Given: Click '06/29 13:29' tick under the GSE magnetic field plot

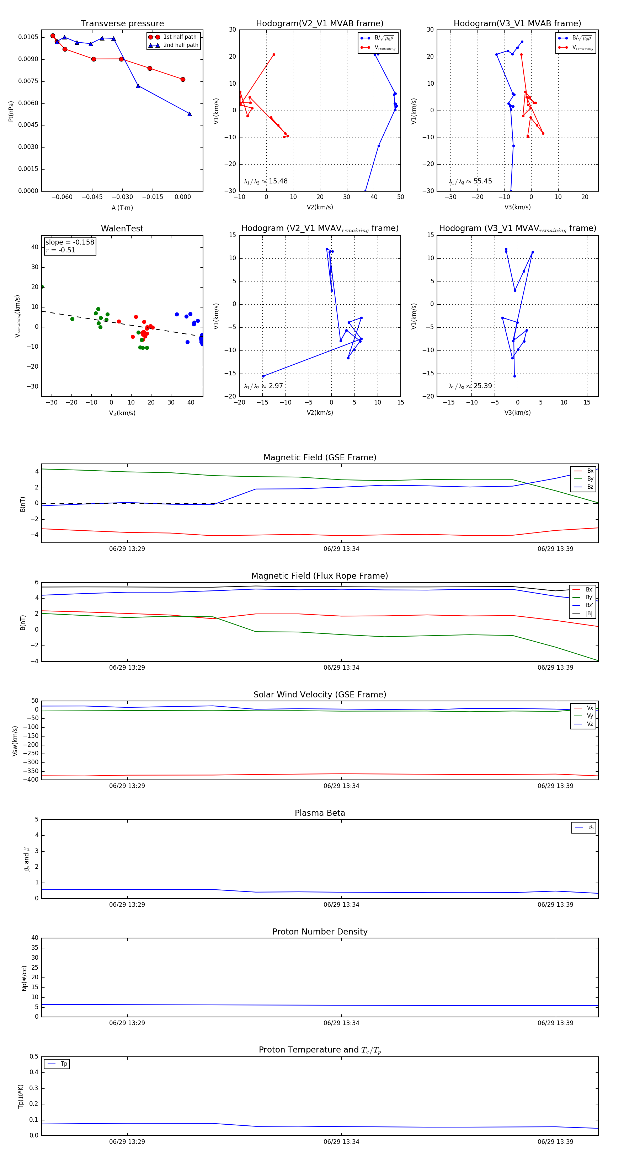Looking at the screenshot, I should [127, 549].
